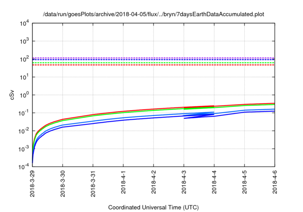Click the y-axis tick label 10^2
This screenshot has width=303, height=212.
(x=25, y=59)
